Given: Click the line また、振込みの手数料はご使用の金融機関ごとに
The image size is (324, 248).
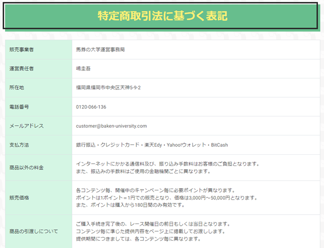Looking at the screenshot, I should (143, 172).
